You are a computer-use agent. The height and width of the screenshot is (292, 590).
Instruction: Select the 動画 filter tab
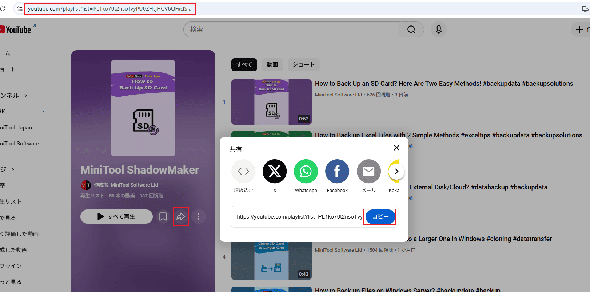[x=272, y=65]
